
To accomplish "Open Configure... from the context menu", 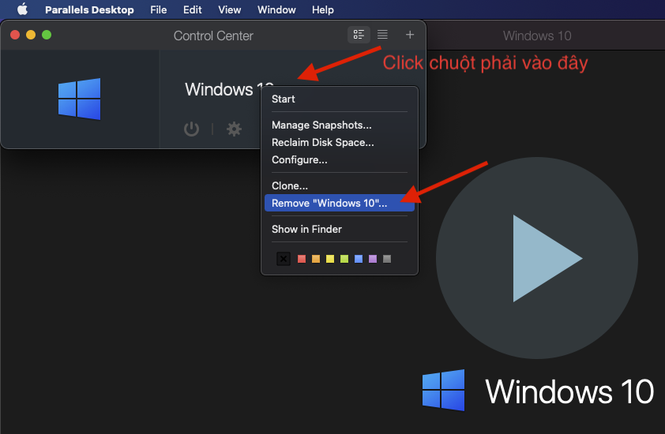I will (x=299, y=159).
